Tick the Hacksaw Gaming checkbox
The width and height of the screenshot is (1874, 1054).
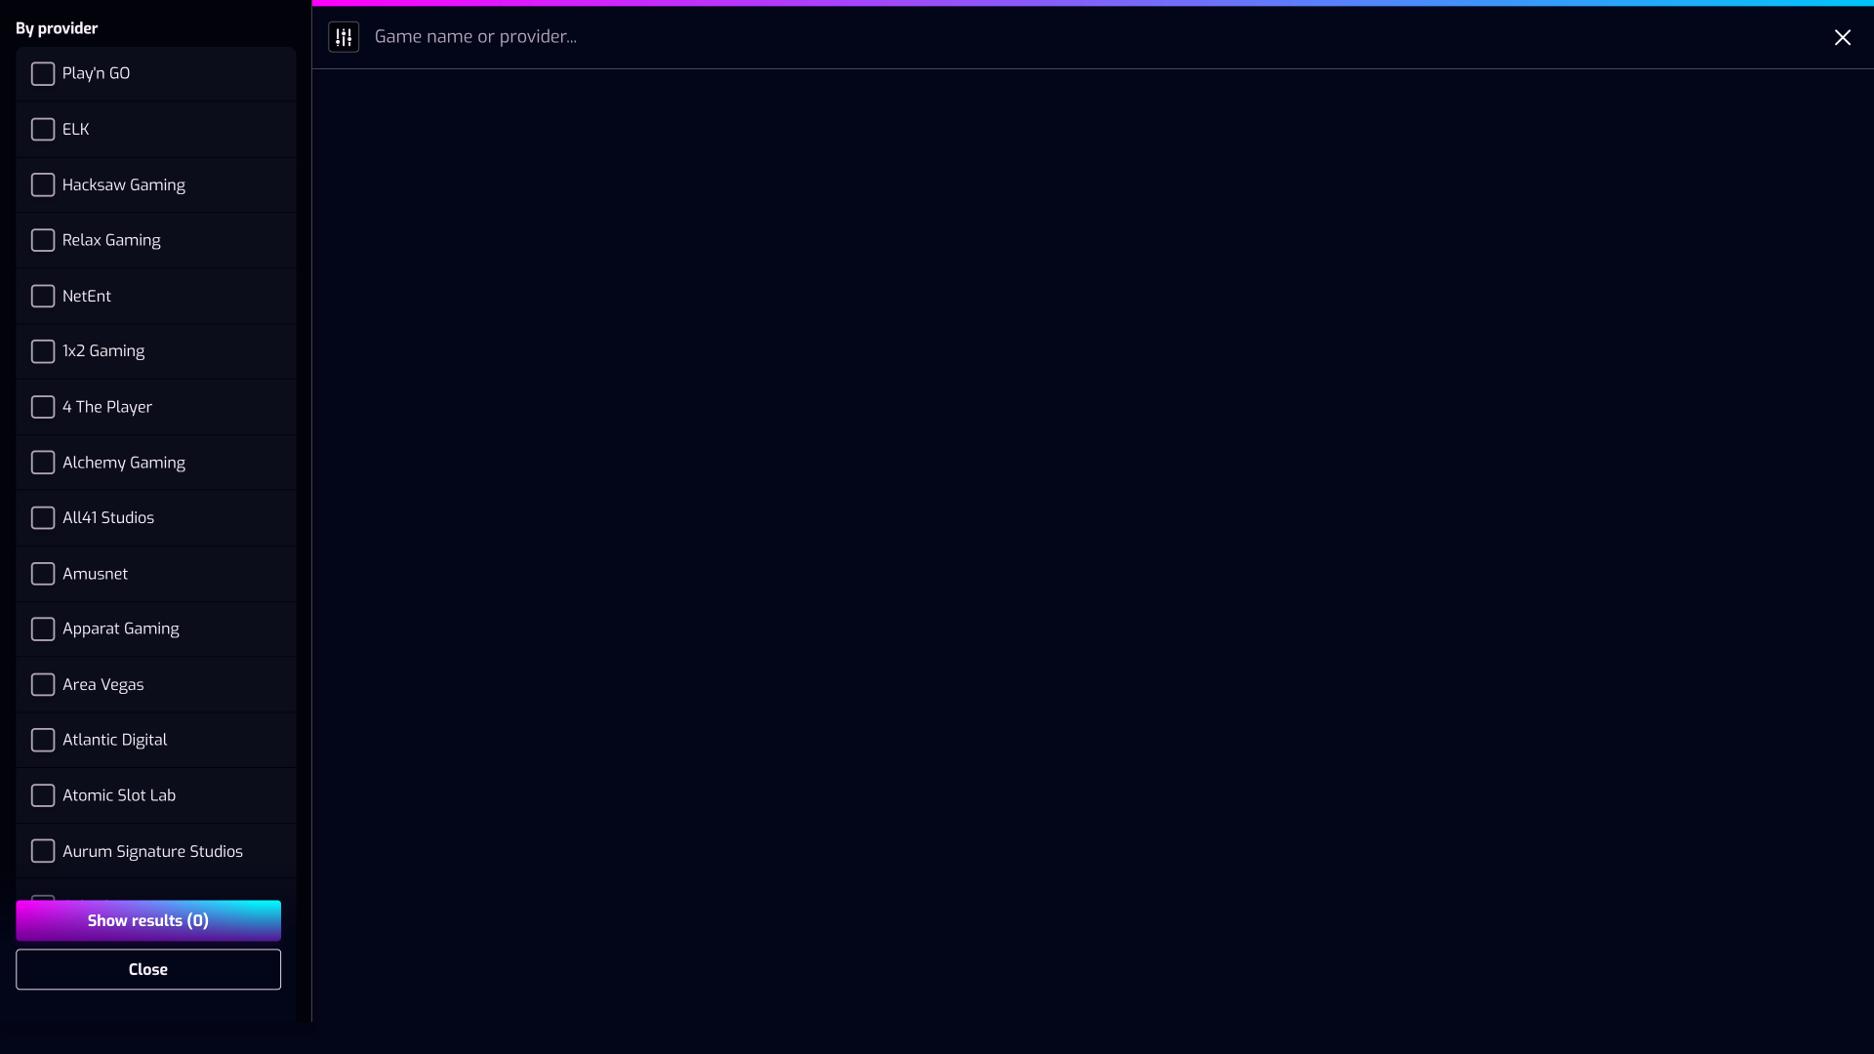(43, 185)
